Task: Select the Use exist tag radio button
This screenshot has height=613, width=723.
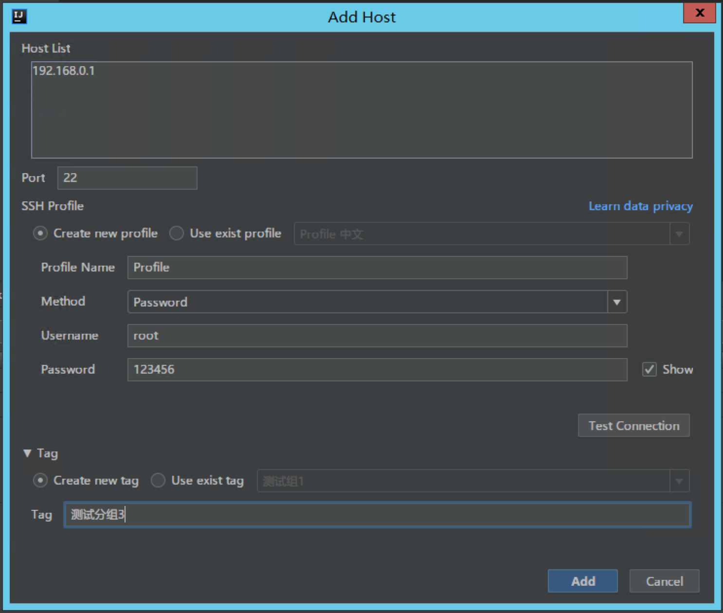Action: (158, 480)
